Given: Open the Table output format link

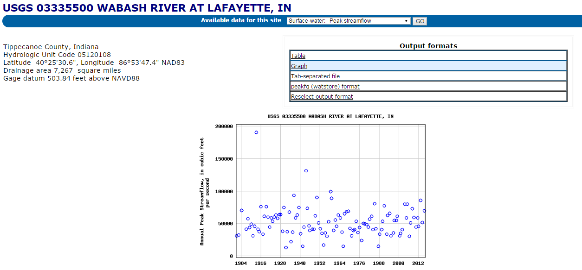Looking at the screenshot, I should [298, 56].
